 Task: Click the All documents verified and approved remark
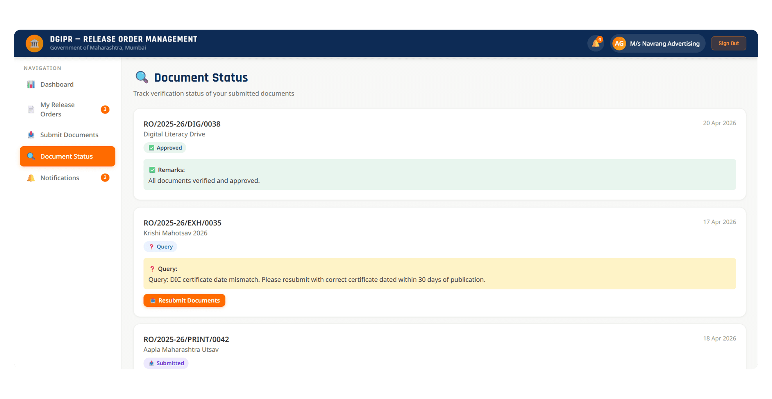click(x=204, y=181)
